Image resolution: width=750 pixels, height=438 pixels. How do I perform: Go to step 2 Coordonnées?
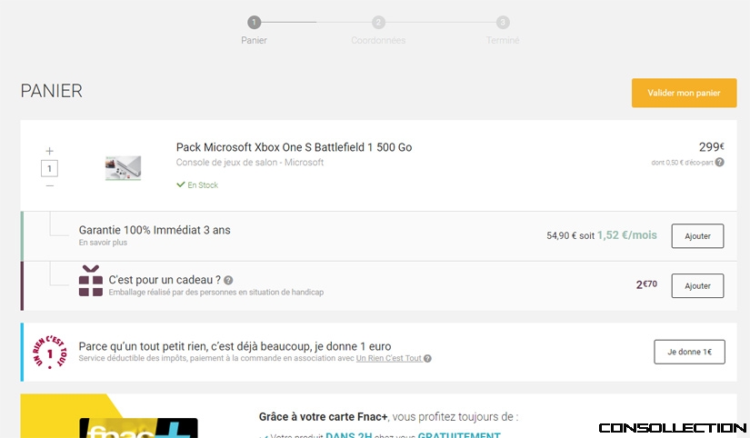pos(378,30)
